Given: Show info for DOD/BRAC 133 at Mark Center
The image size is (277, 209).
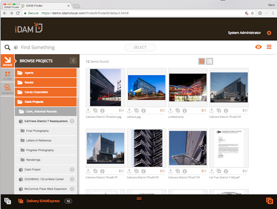Looking at the screenshot, I should click(72, 179).
